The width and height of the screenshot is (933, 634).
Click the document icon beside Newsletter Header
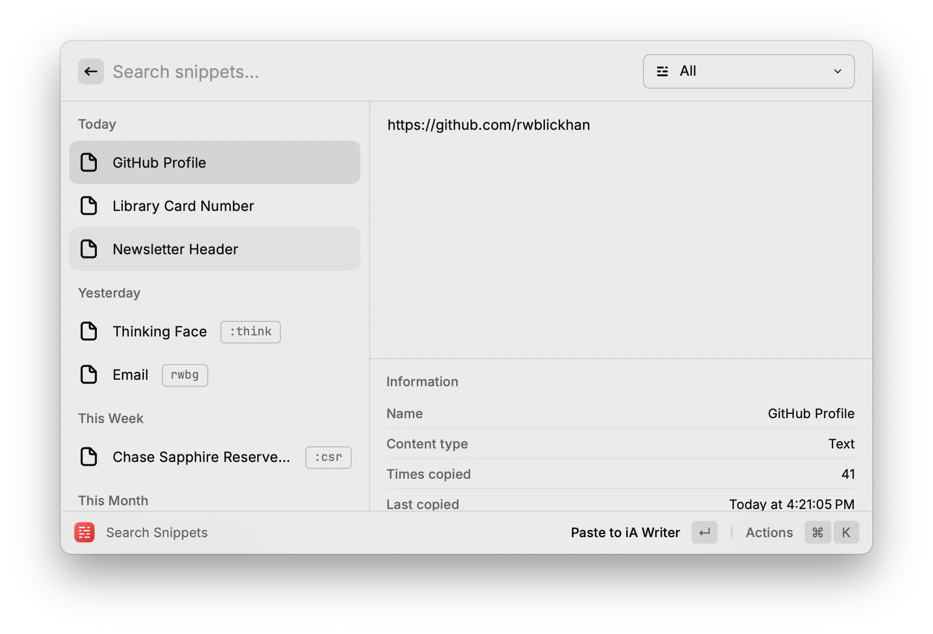89,249
